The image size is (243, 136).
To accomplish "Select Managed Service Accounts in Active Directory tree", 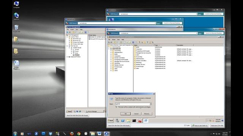I will point(121,61).
